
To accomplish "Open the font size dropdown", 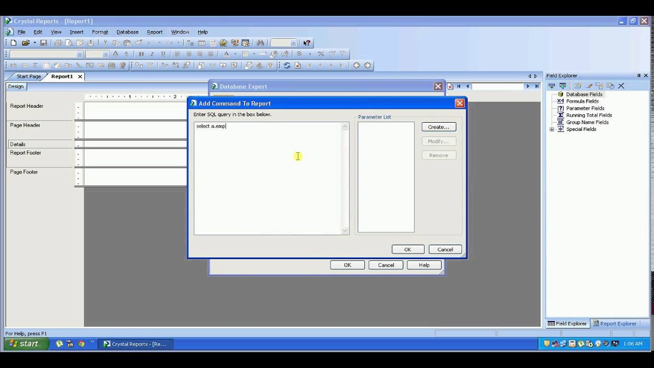I will [x=106, y=54].
